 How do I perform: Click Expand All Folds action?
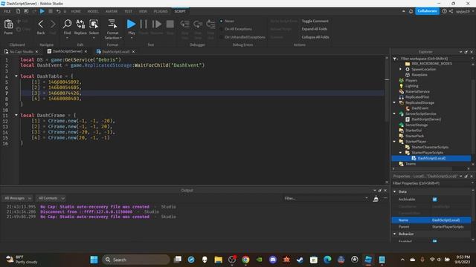point(315,29)
